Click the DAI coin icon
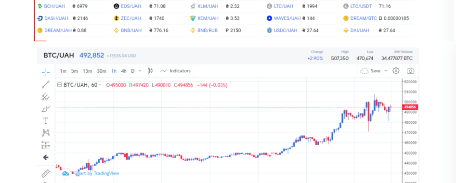The width and height of the screenshot is (456, 183). coord(346,30)
